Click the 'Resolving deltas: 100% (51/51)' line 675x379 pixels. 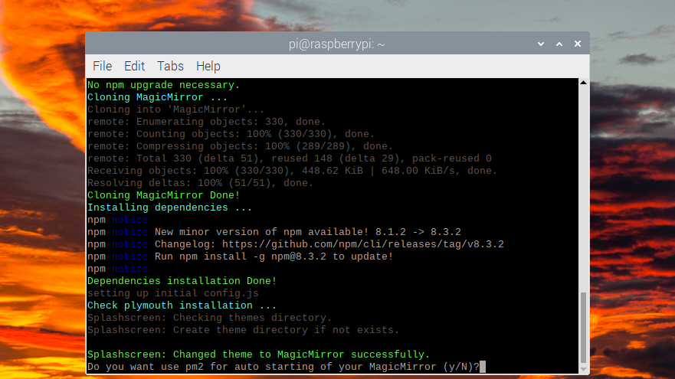pos(200,183)
